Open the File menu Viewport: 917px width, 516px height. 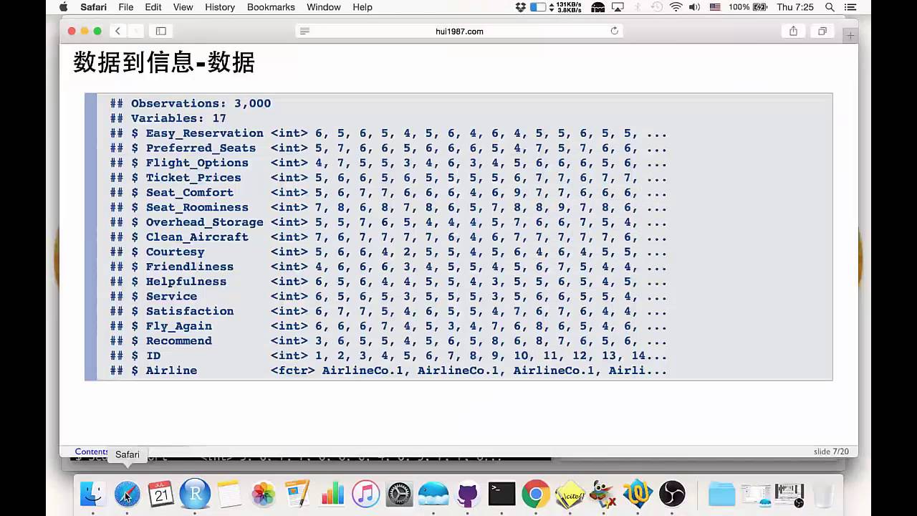pyautogui.click(x=126, y=7)
